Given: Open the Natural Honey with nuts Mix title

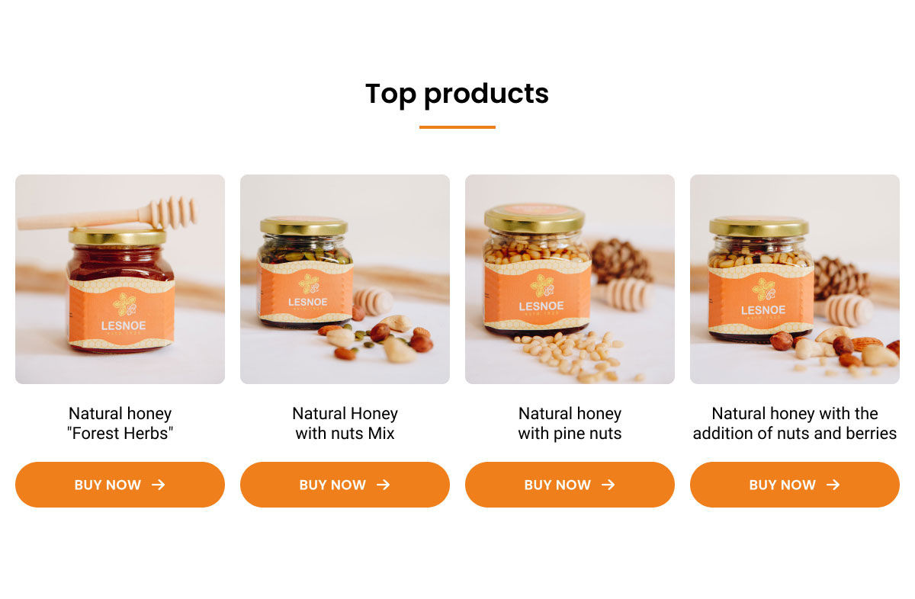Looking at the screenshot, I should coord(345,424).
